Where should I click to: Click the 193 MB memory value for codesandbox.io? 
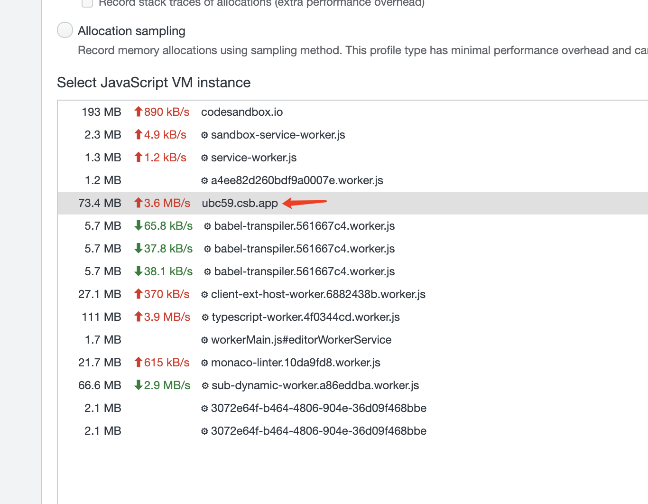(x=101, y=112)
